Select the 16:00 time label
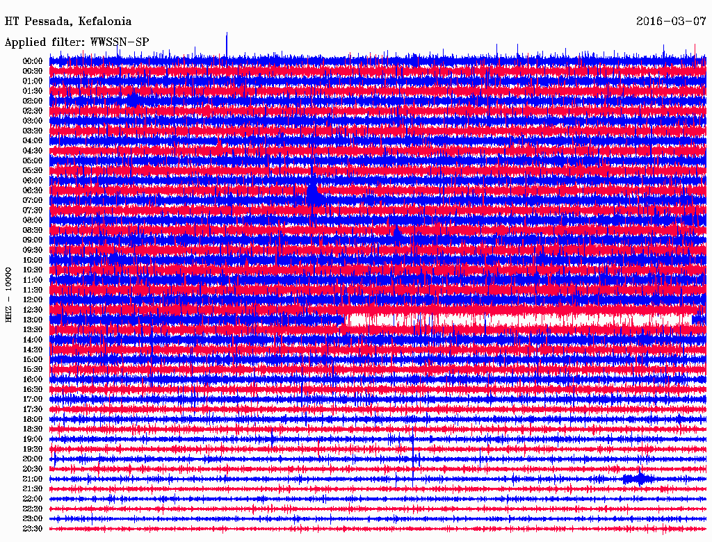The width and height of the screenshot is (712, 542). [33, 379]
